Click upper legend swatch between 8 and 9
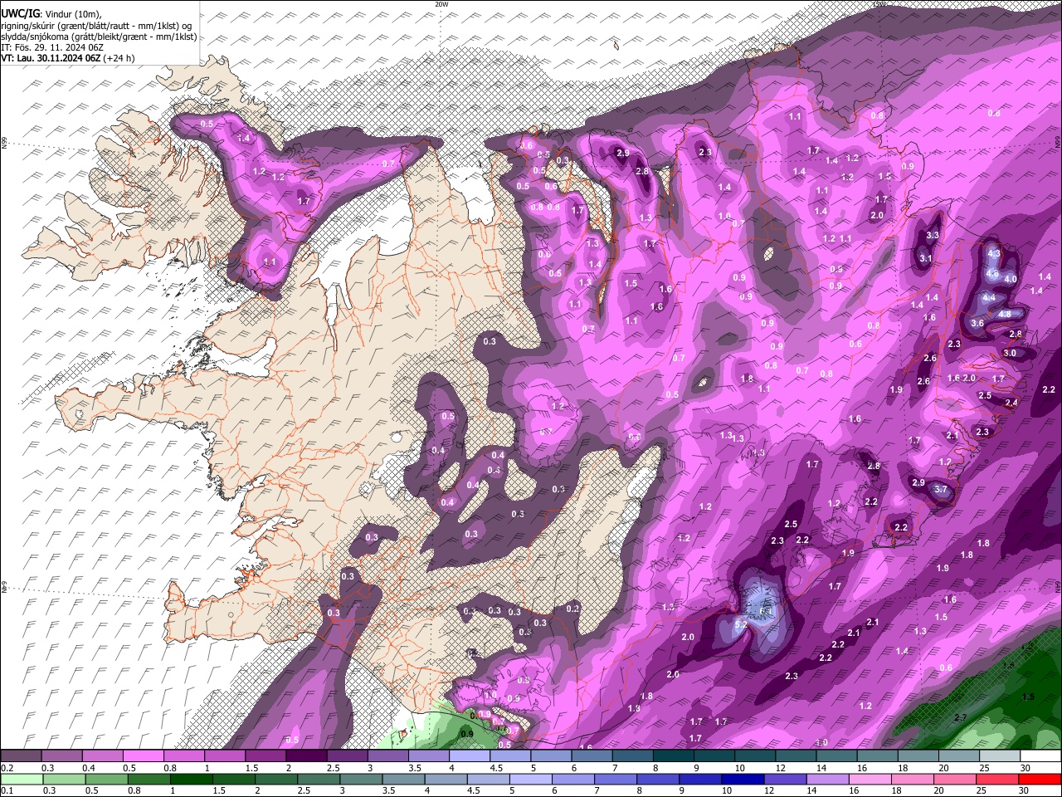Image resolution: width=1062 pixels, height=797 pixels. 673,756
